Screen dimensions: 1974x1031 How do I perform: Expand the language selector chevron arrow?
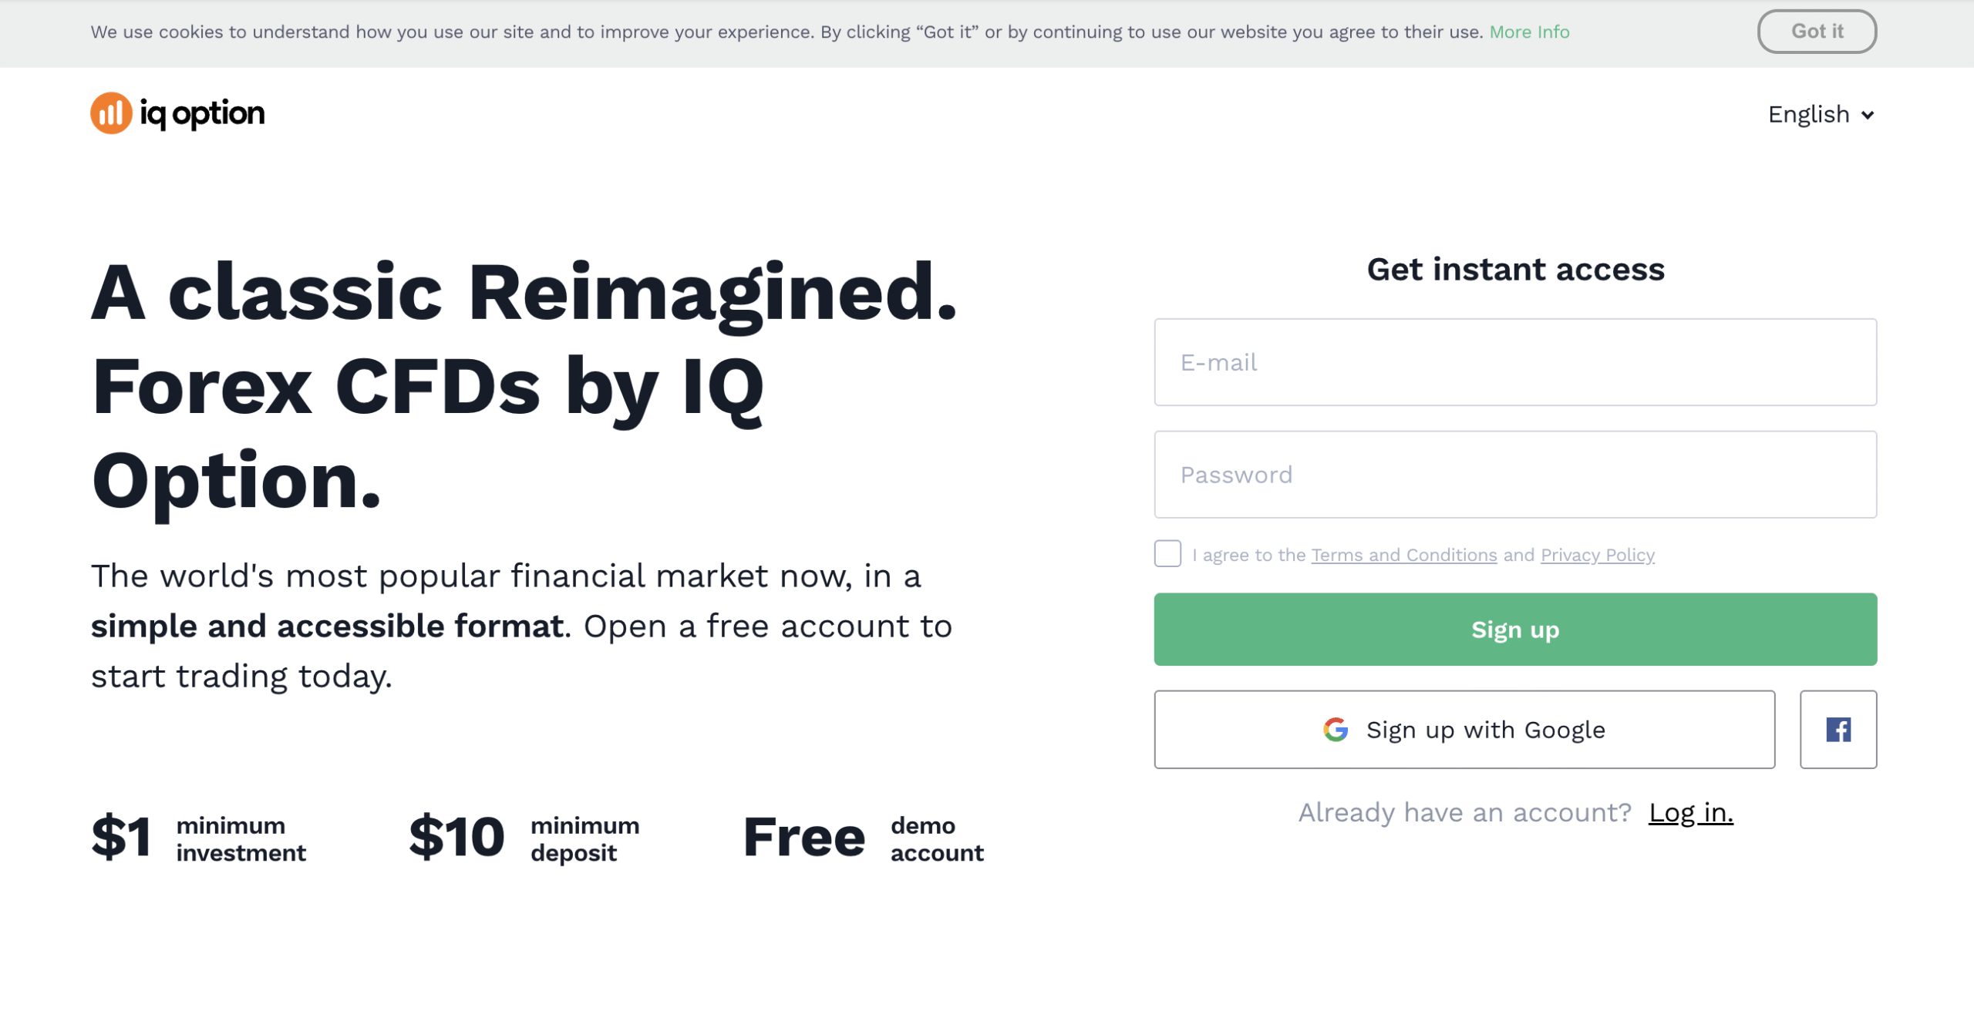click(x=1868, y=115)
